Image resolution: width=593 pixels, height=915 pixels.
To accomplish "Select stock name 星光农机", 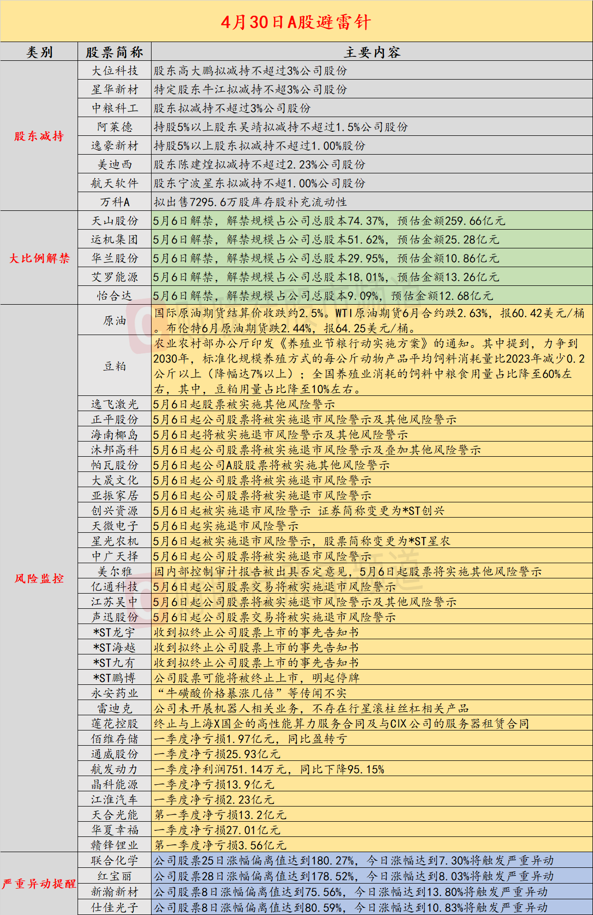I will [115, 541].
